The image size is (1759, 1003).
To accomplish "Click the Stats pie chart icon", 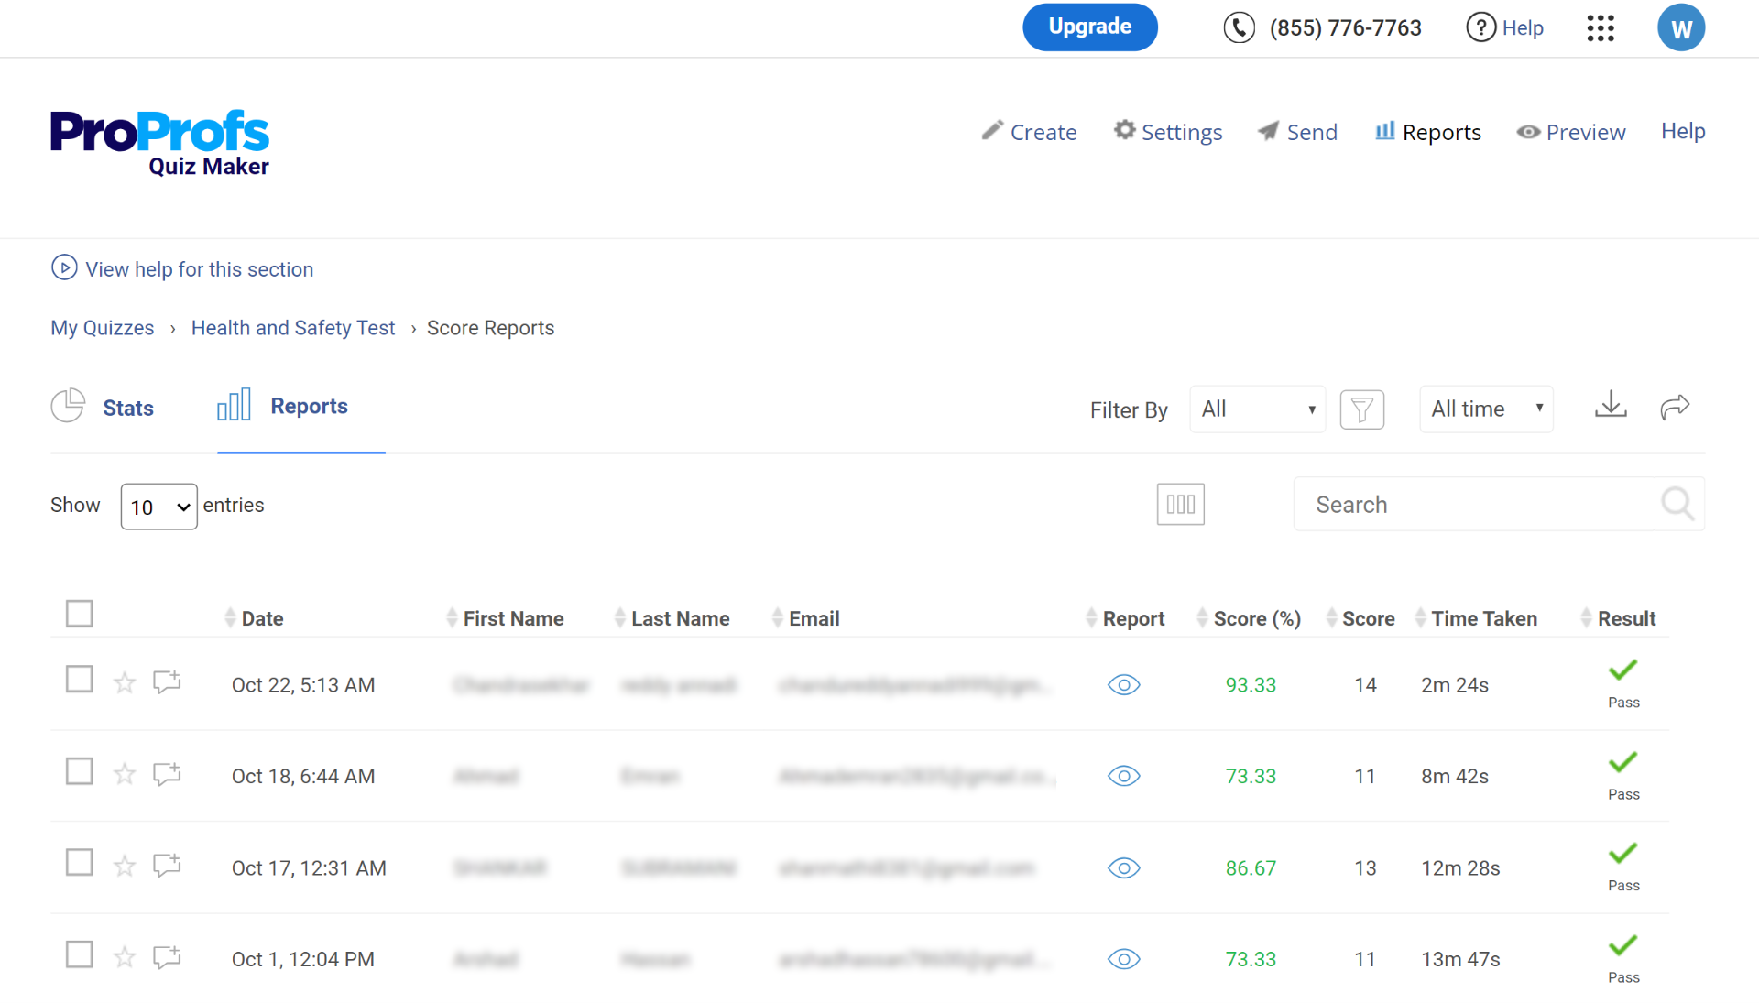I will [67, 406].
